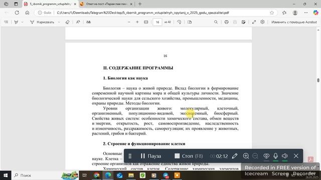Click the file path address bar

tap(142, 12)
